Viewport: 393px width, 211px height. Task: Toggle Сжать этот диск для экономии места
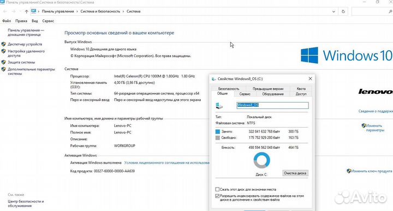click(x=217, y=189)
